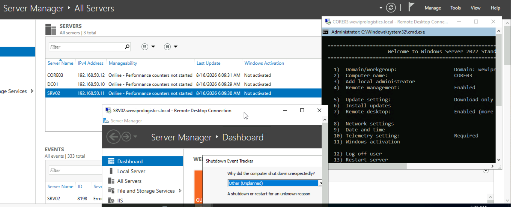Click SRV02 IP address 192.168.50.11
The image size is (511, 207).
(x=91, y=93)
